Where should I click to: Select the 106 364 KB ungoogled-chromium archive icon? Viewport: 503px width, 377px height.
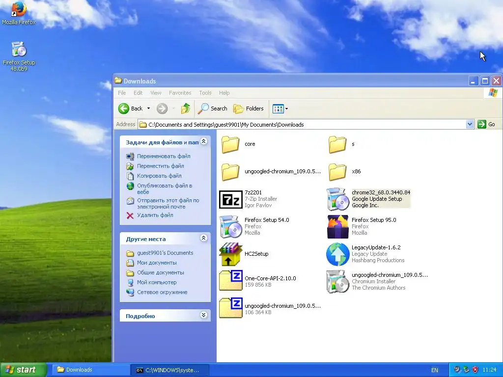pos(231,308)
